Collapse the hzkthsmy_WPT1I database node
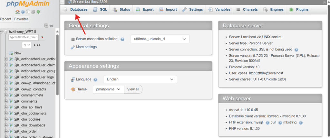 tap(1, 32)
